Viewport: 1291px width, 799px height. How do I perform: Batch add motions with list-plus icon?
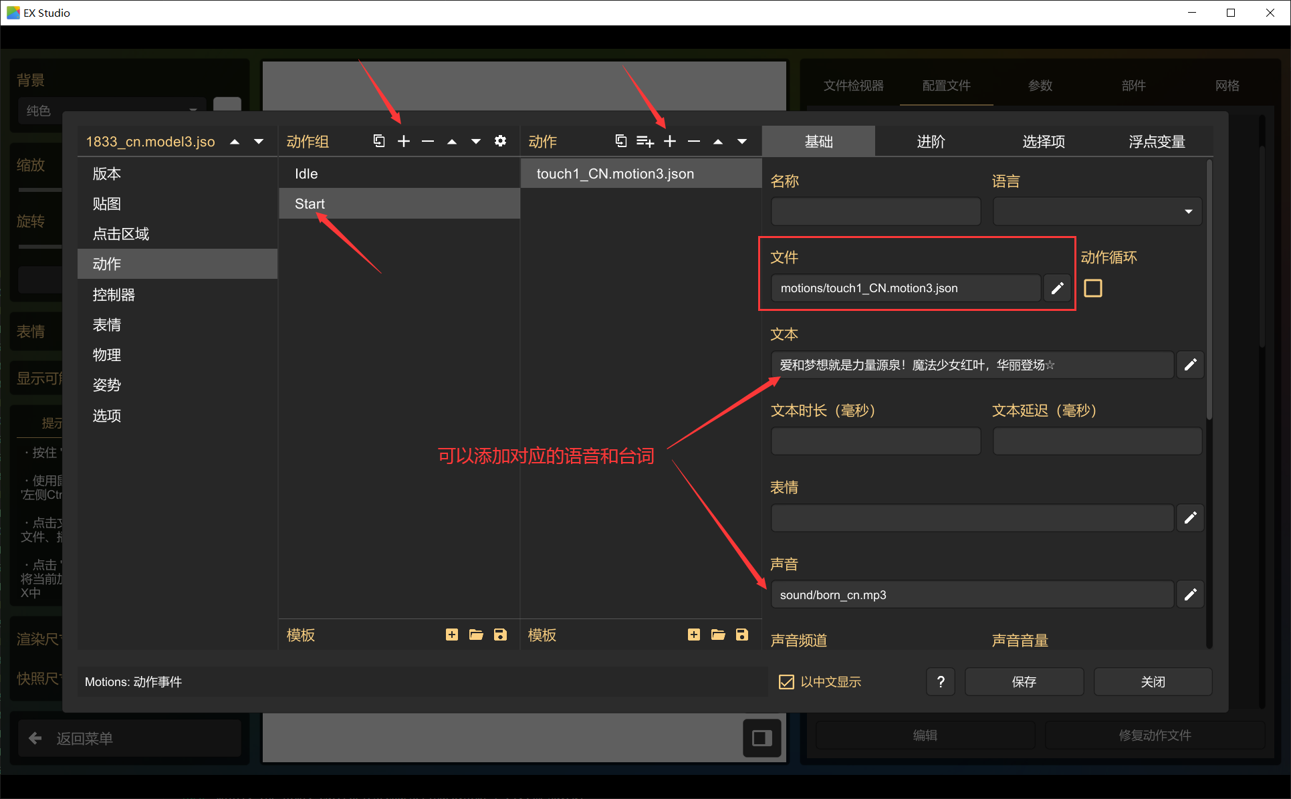[645, 141]
